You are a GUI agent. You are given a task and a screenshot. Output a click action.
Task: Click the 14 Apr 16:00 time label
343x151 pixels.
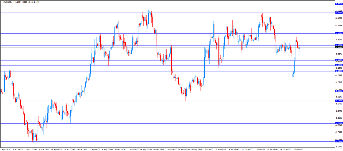(x=44, y=150)
